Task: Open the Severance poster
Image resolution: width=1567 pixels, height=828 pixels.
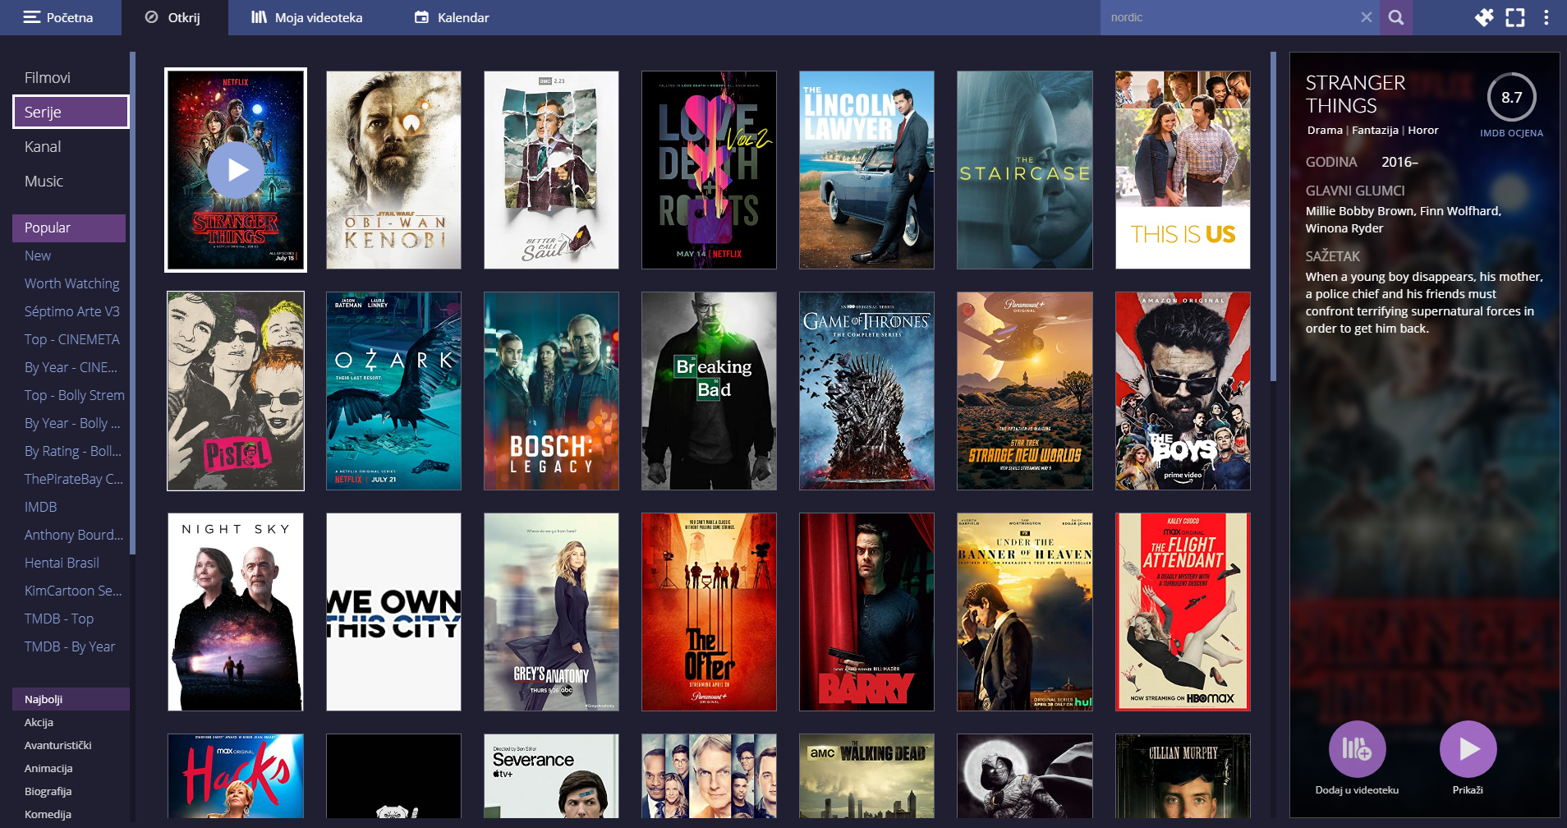Action: 551,776
